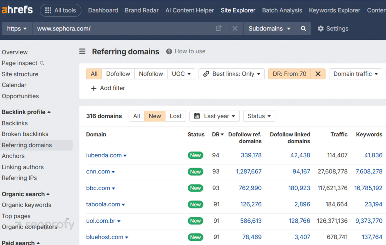
Task: Select Referring domains in sidebar
Action: click(36, 145)
